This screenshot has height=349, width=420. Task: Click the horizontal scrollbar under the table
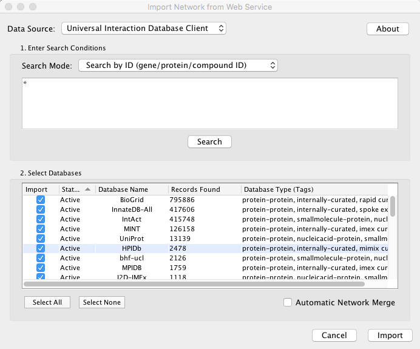click(x=194, y=283)
